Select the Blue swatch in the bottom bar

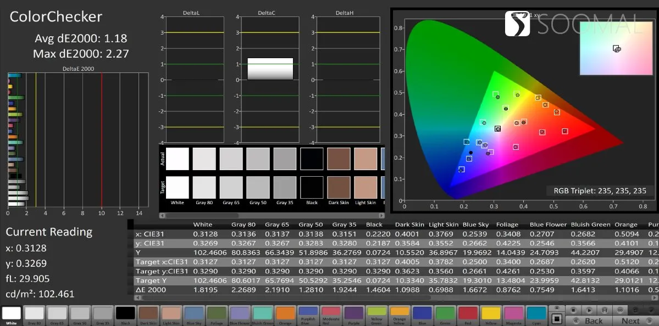click(422, 315)
